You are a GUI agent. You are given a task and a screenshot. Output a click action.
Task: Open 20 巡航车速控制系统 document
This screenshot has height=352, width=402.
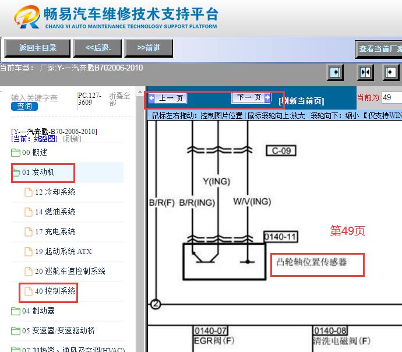point(70,271)
